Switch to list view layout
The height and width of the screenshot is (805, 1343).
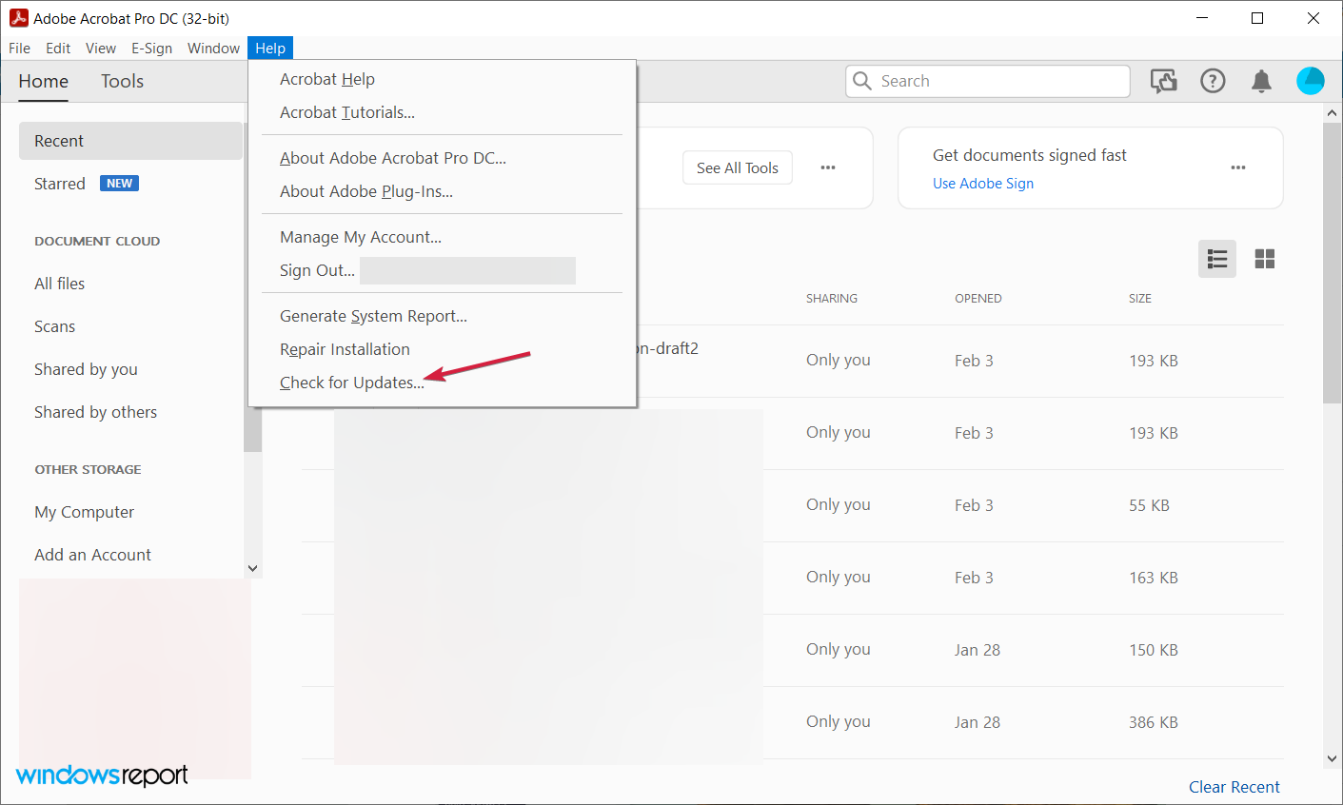tap(1216, 259)
